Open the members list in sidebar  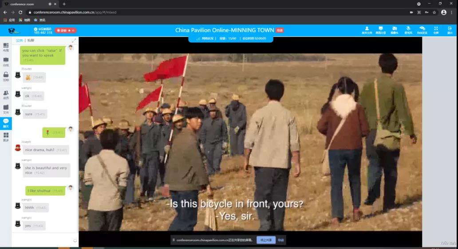[6, 94]
